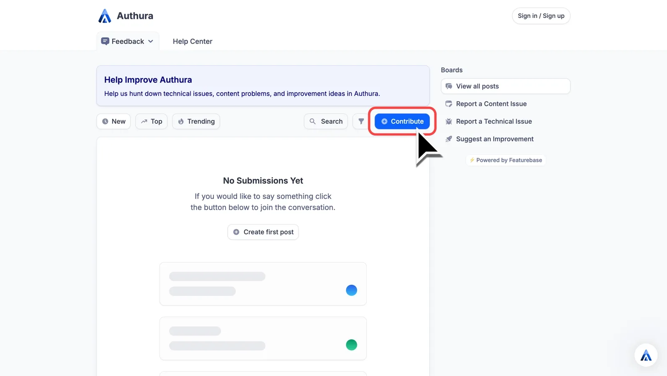Click the arrow icon beside Top
Screen dimensions: 667x376
point(144,121)
